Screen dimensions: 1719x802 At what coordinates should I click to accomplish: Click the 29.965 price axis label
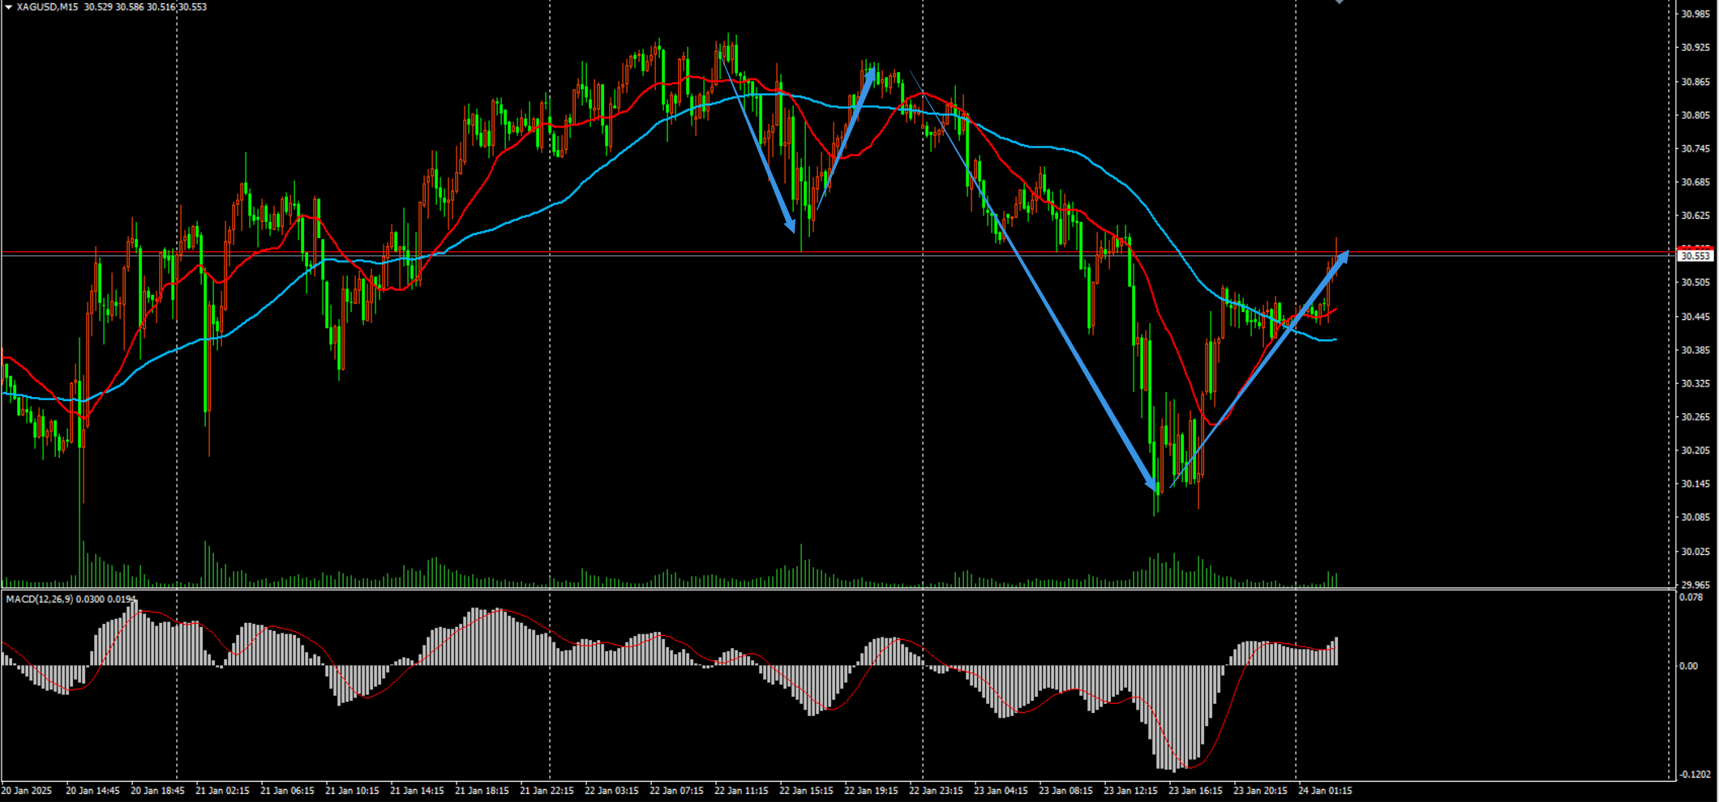[x=1695, y=584]
